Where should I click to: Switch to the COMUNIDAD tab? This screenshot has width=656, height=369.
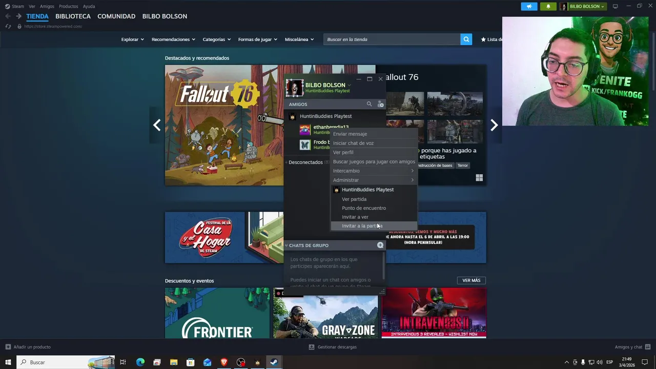coord(116,16)
